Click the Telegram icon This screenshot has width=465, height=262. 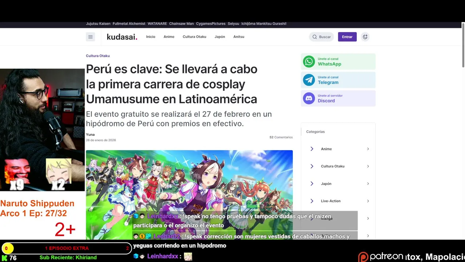coord(309,80)
